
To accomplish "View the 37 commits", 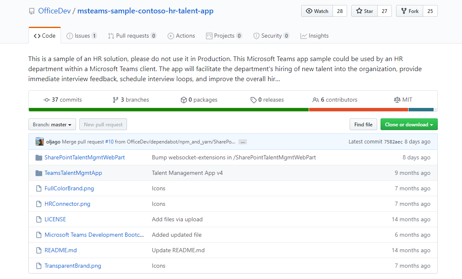I will [63, 100].
